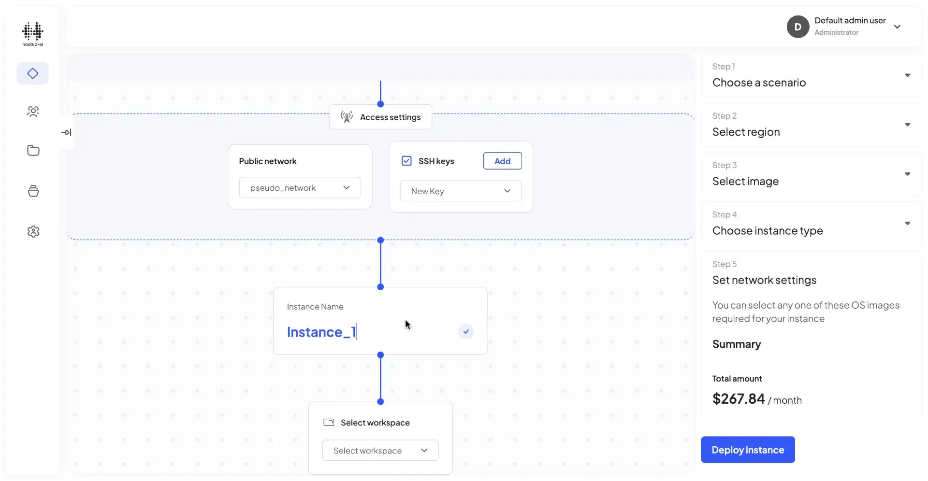Open the team members section from the sidebar

(32, 112)
